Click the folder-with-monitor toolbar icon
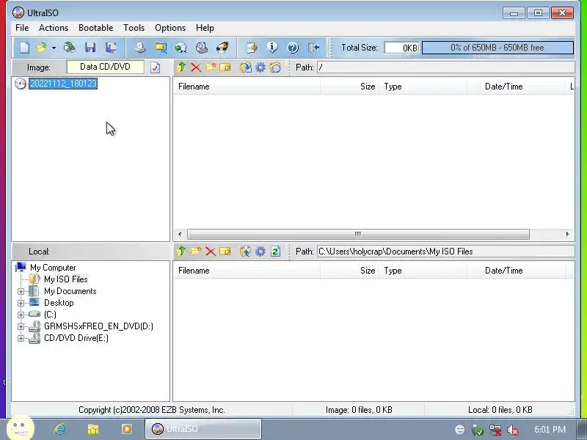 click(161, 48)
